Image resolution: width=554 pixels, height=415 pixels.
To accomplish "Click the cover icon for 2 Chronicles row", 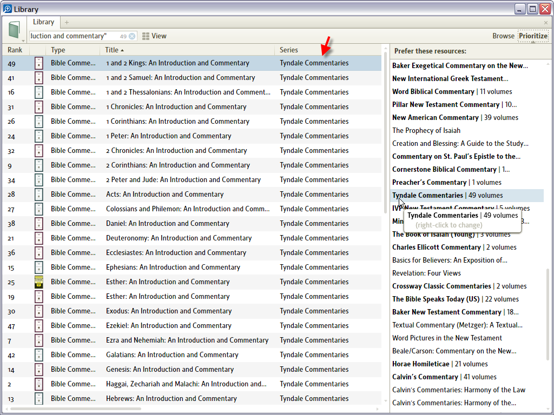I will [x=38, y=151].
